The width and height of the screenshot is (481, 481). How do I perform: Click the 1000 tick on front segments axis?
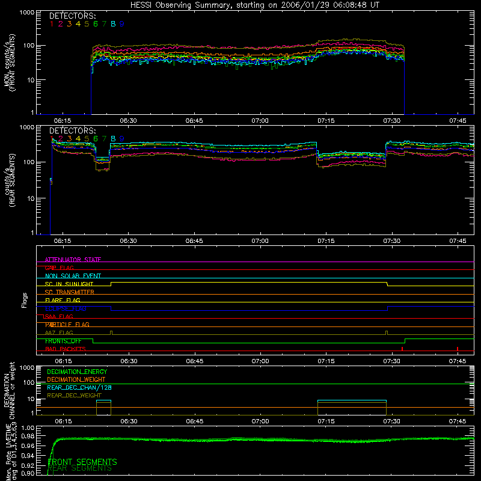[x=26, y=13]
